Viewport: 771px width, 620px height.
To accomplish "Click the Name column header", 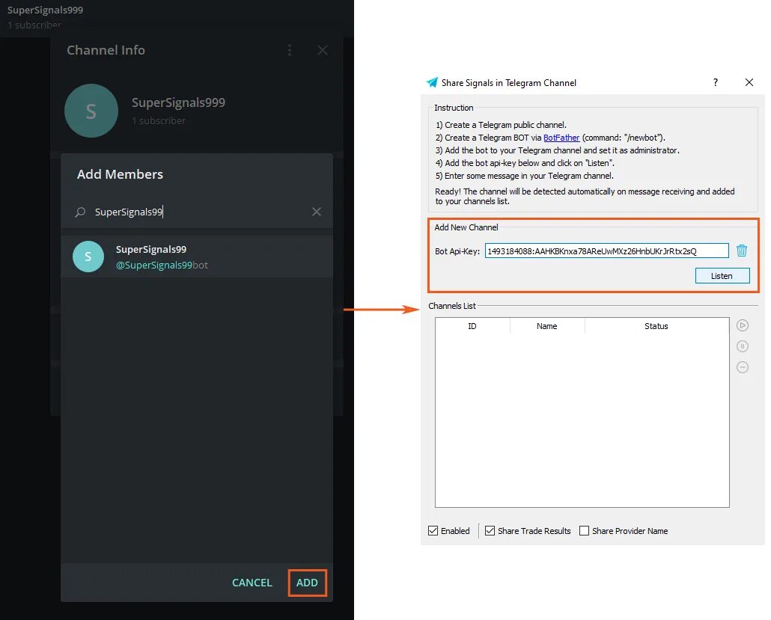I will 546,326.
